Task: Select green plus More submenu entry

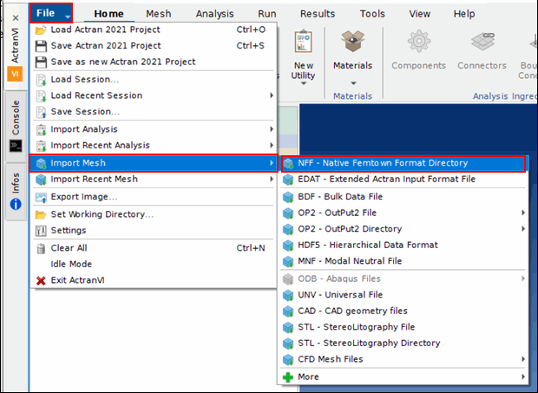Action: 403,377
